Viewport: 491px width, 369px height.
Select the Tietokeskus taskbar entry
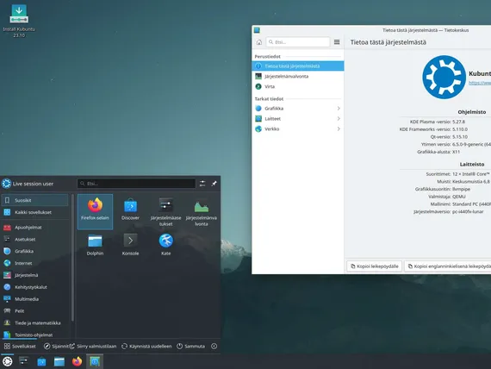tap(95, 361)
